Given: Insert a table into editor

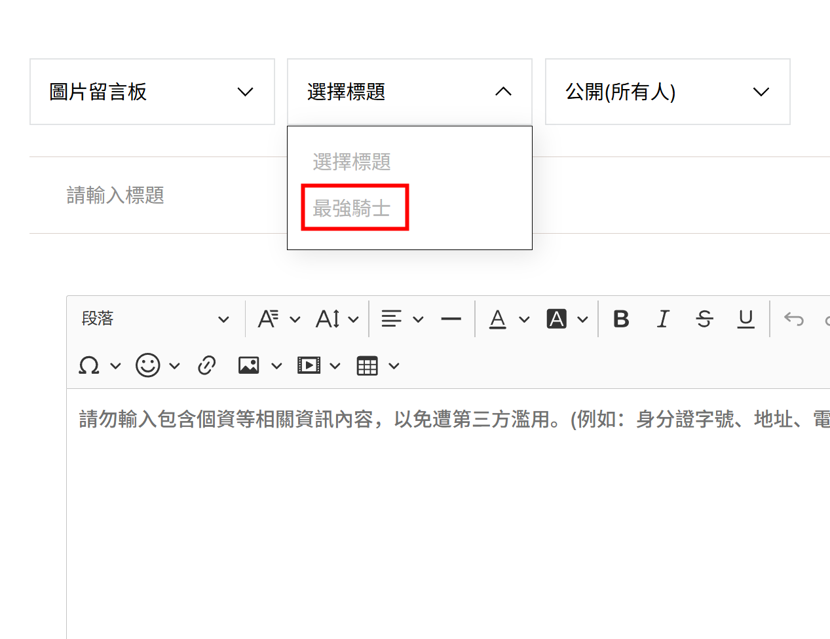Looking at the screenshot, I should (368, 365).
